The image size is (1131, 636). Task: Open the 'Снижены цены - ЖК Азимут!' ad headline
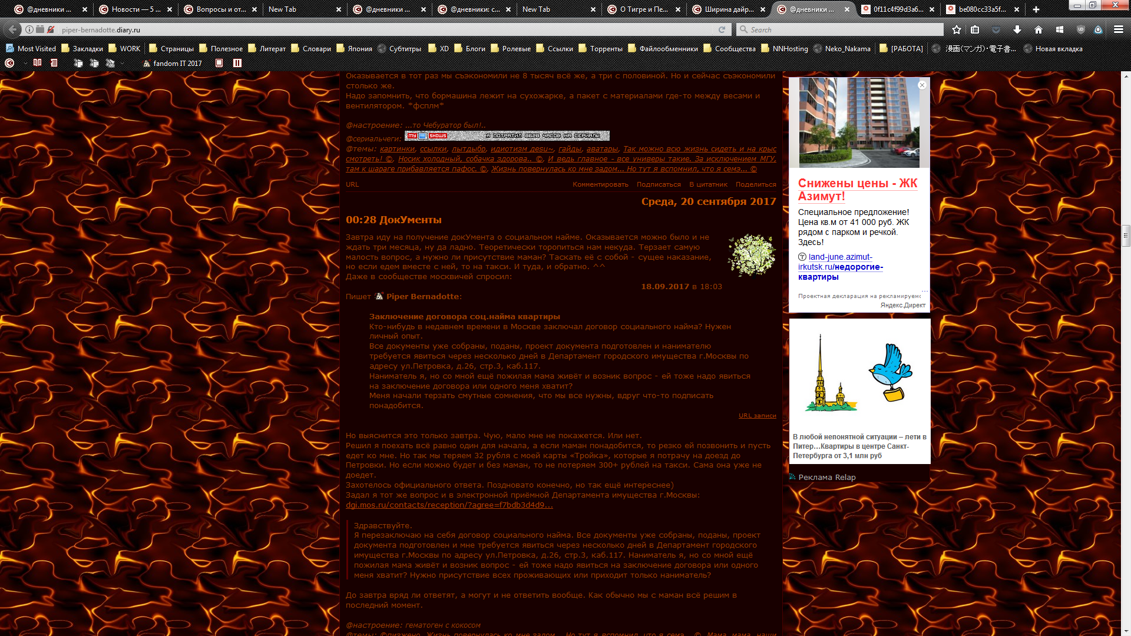pyautogui.click(x=857, y=190)
